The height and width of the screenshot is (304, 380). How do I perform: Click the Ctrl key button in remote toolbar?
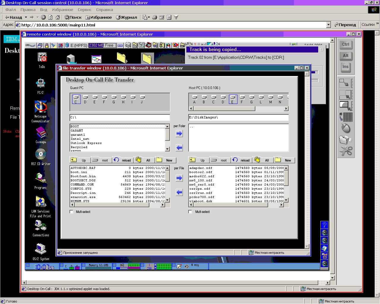tap(346, 45)
